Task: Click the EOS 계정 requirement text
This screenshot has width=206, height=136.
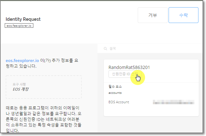Action: pos(21,89)
